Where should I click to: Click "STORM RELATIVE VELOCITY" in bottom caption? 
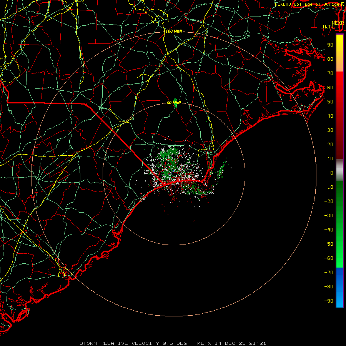coord(119,343)
